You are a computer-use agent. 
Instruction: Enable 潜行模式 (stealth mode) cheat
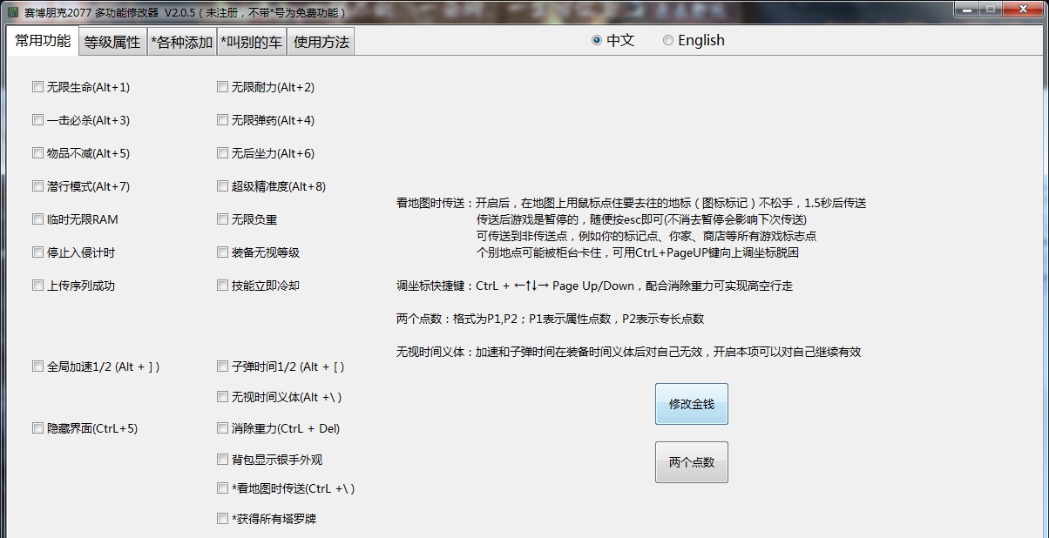pyautogui.click(x=37, y=186)
